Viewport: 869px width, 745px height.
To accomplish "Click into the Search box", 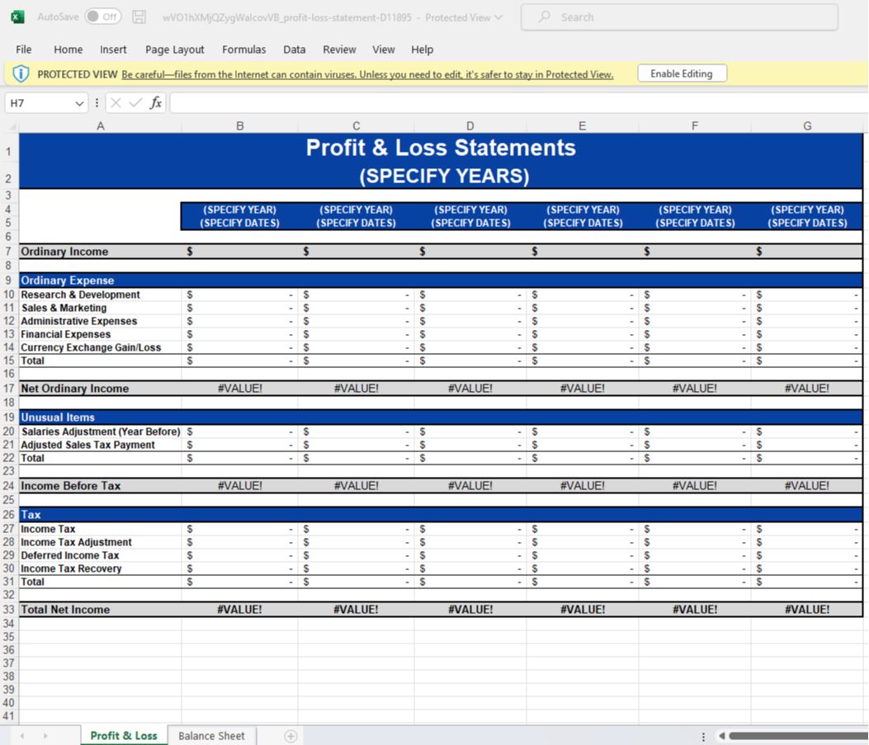I will (x=679, y=17).
